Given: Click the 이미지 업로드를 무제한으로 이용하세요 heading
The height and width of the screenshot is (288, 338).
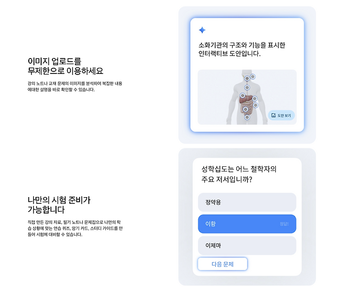Looking at the screenshot, I should (65, 66).
